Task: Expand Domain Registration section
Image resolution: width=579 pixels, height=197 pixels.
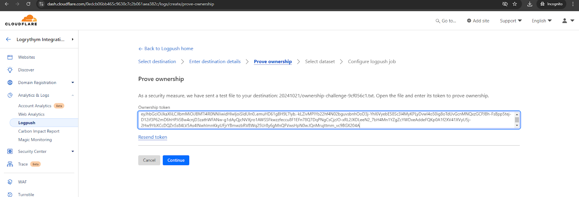Action: pos(73,83)
